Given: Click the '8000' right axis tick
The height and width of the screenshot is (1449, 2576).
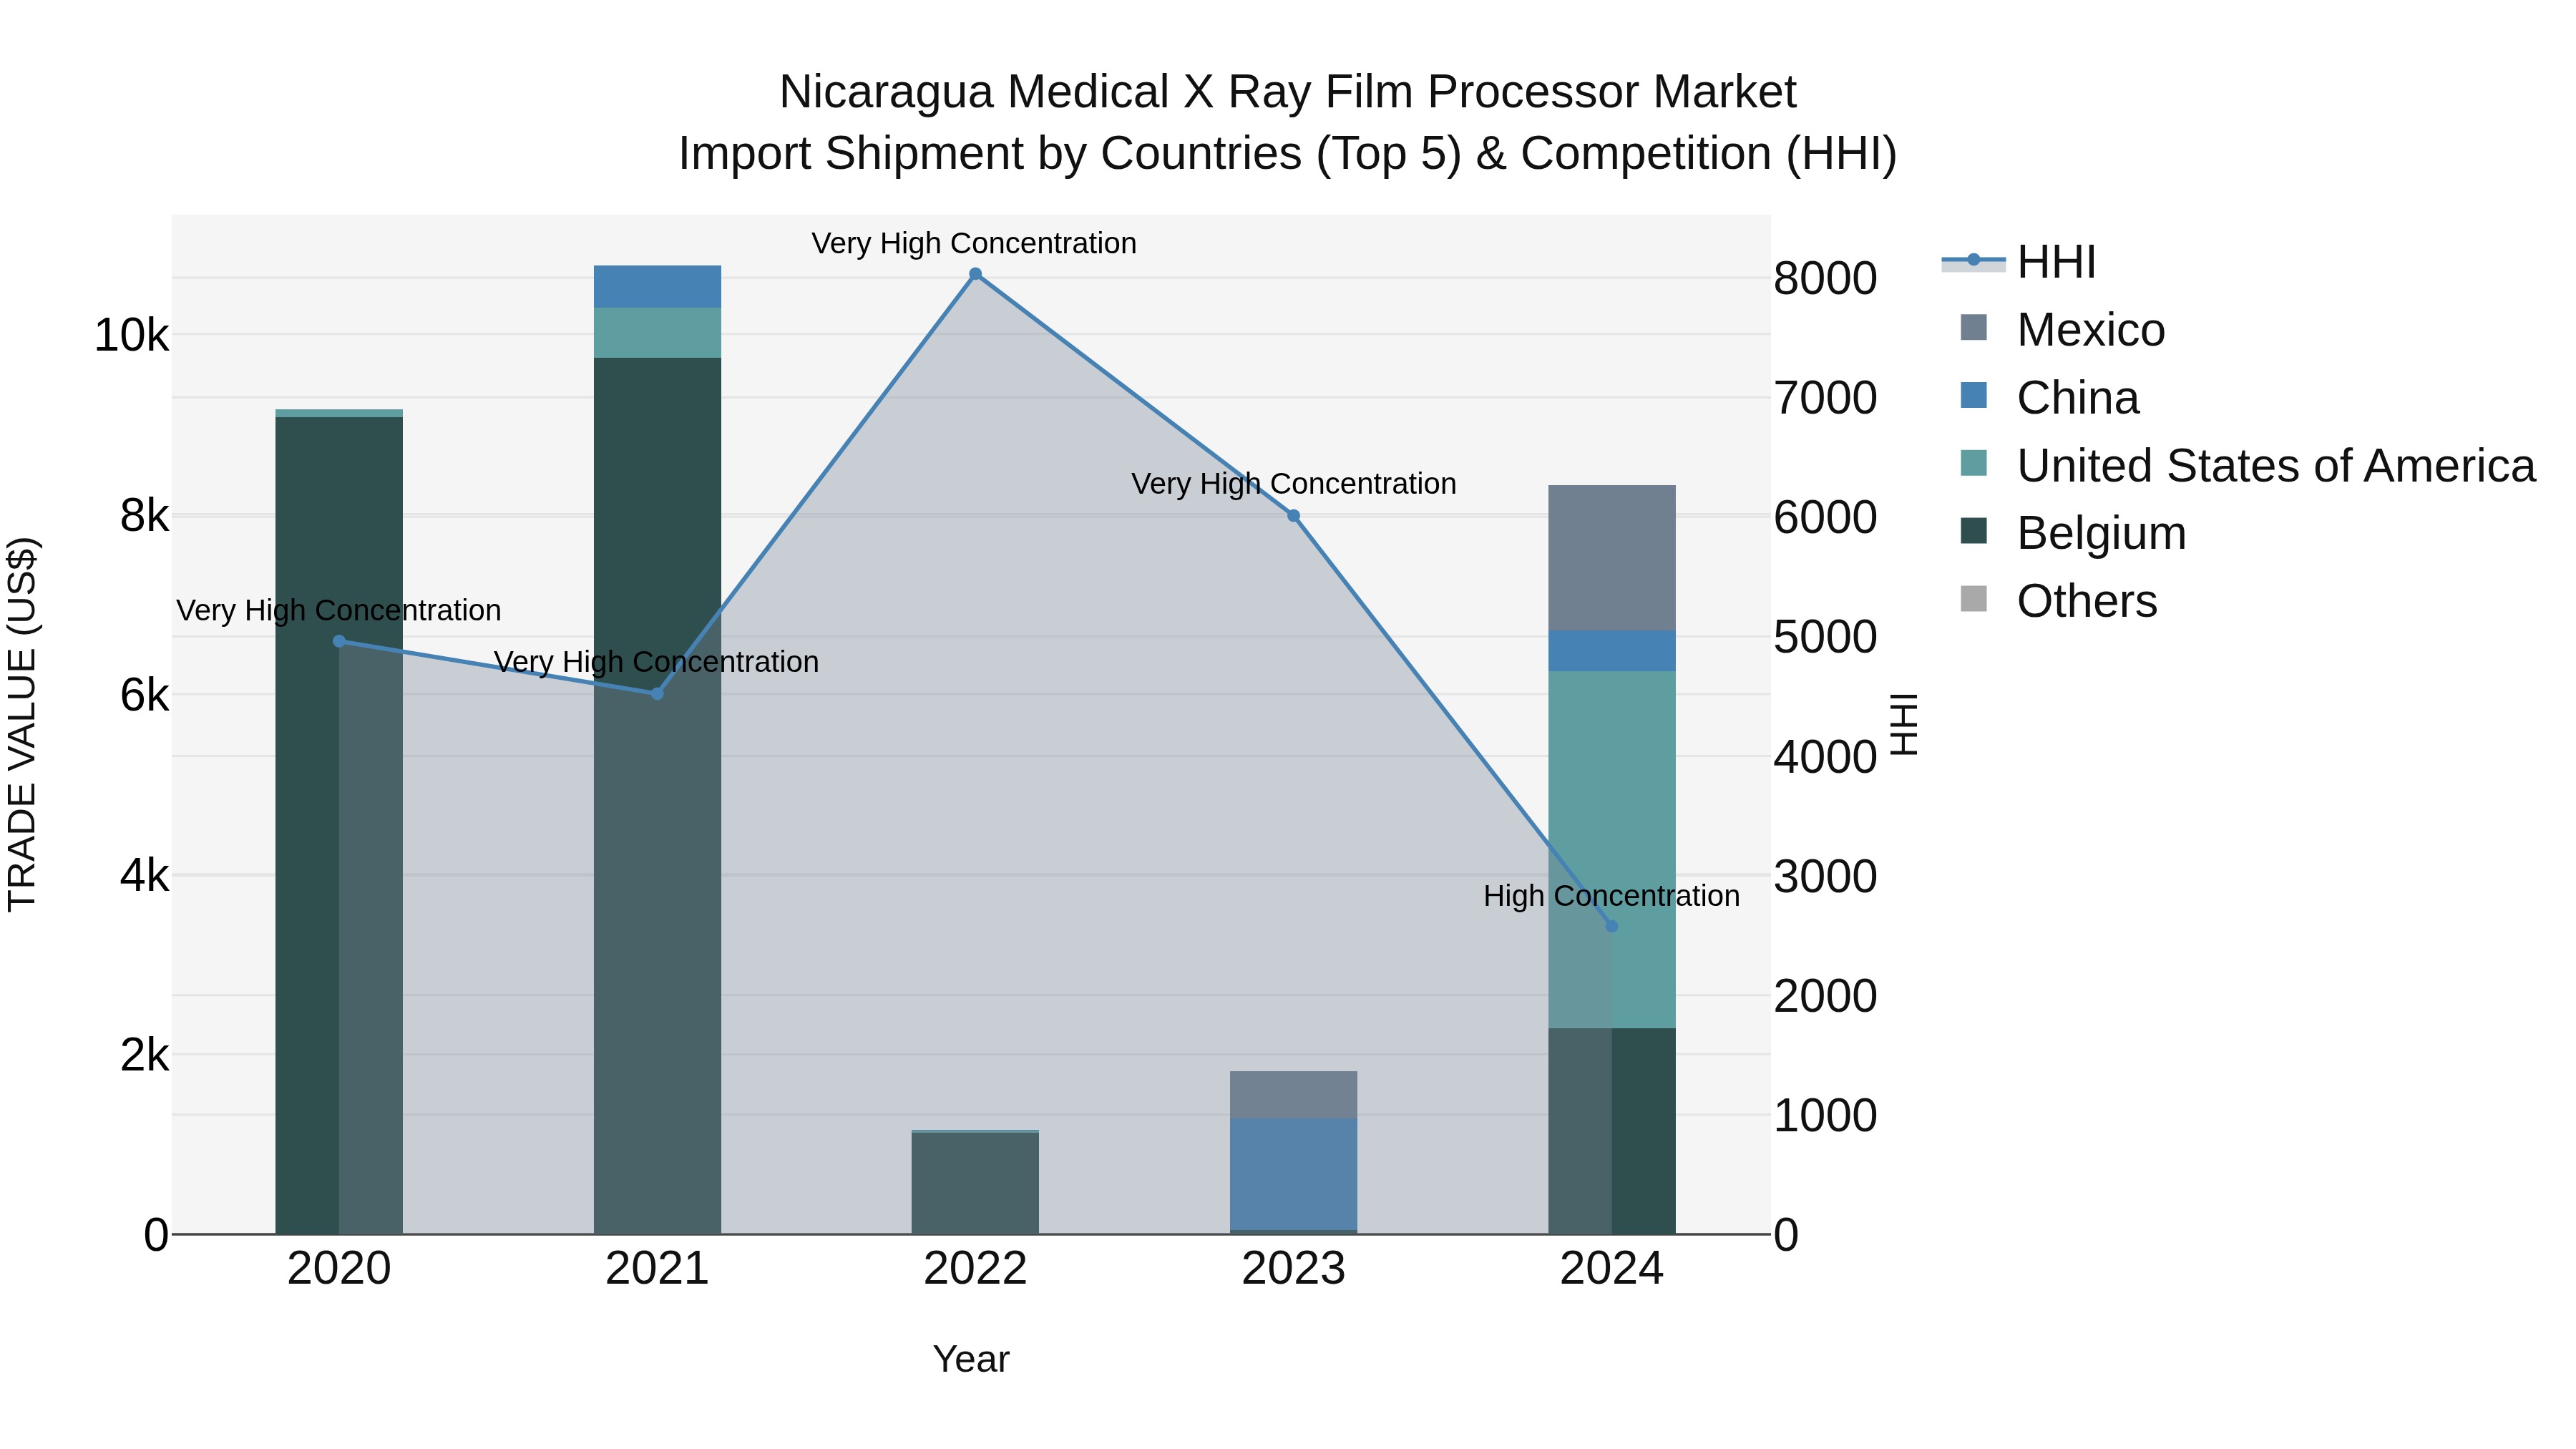Looking at the screenshot, I should click(x=1825, y=279).
